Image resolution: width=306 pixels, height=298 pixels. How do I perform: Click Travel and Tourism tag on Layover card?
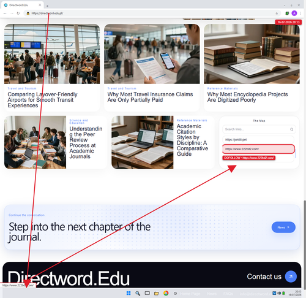[x=22, y=88]
